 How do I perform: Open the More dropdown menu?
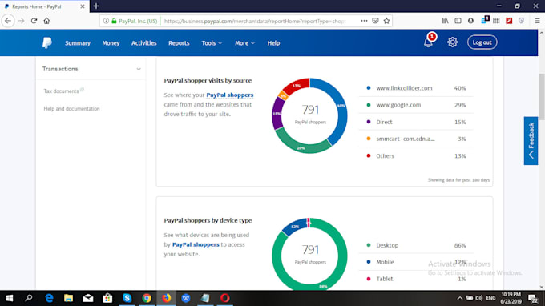pyautogui.click(x=244, y=43)
